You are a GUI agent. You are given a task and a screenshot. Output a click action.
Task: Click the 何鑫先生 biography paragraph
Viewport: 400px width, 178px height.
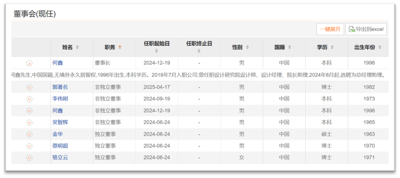point(198,75)
